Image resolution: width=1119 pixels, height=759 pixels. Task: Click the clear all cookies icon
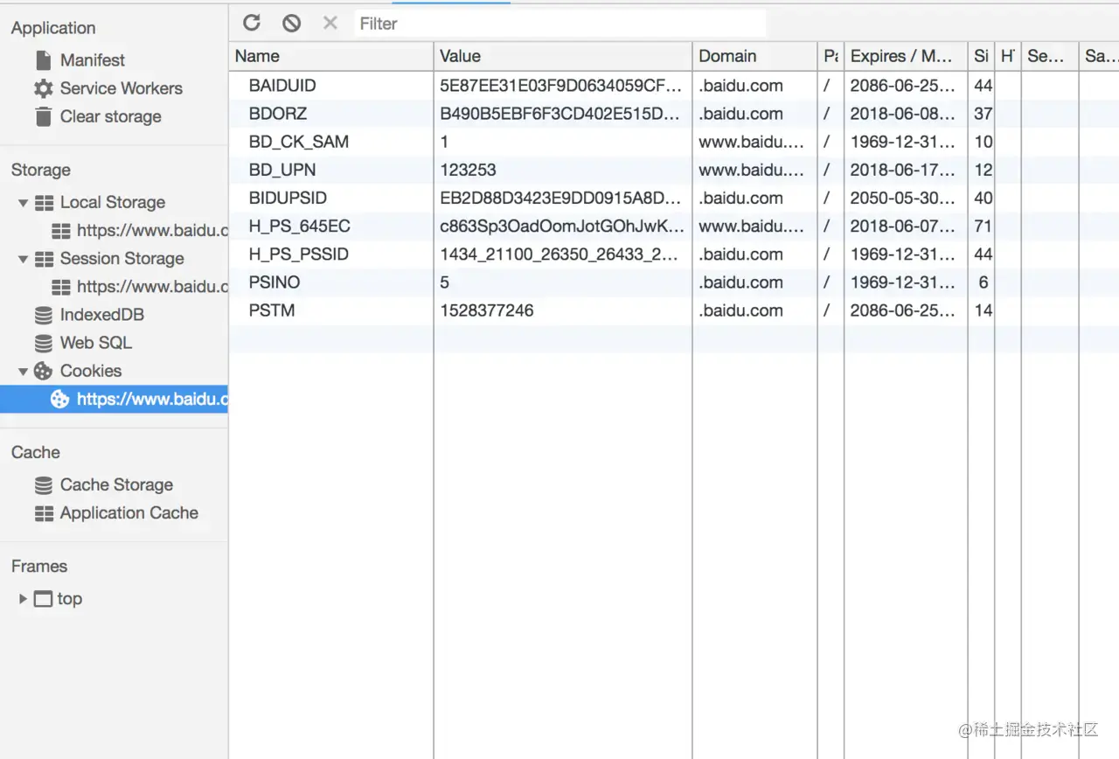point(291,24)
